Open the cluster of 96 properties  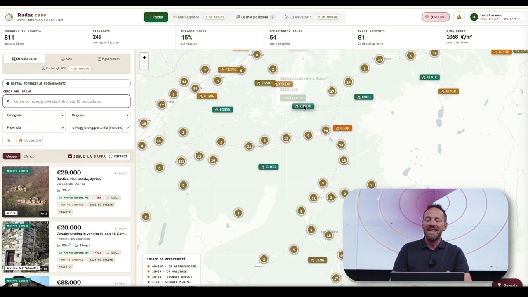click(x=326, y=130)
